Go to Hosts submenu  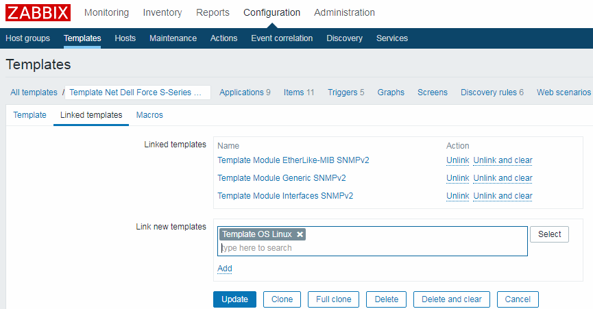tap(125, 38)
